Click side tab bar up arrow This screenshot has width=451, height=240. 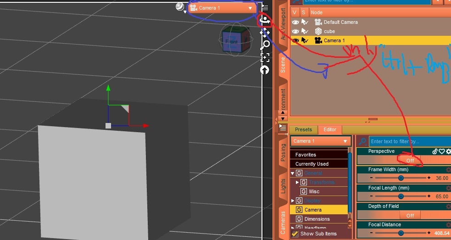[x=283, y=113]
